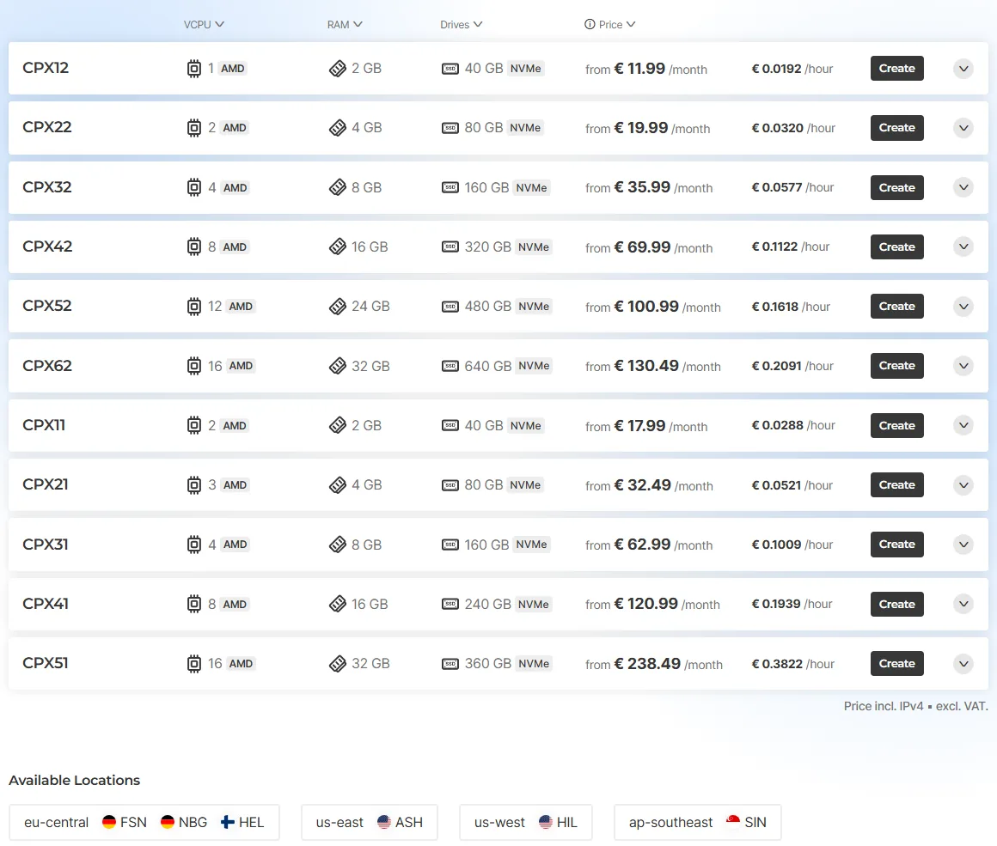Expand details for the CPX12 plan
The height and width of the screenshot is (846, 997).
[963, 69]
